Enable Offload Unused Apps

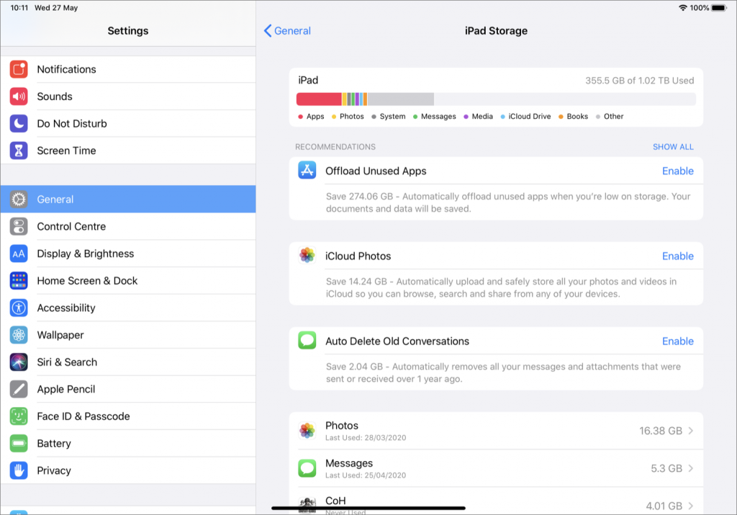coord(677,171)
